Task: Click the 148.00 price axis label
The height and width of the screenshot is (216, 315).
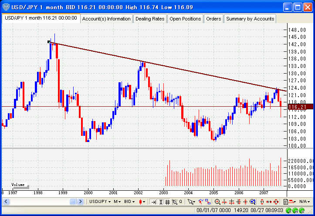Action: [x=297, y=30]
